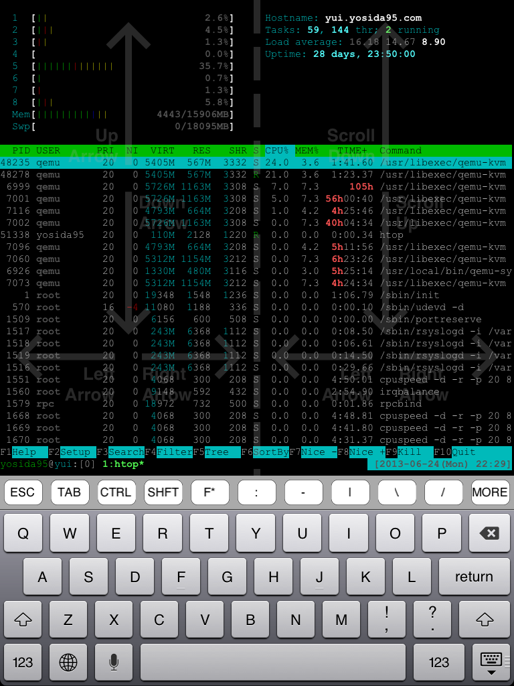Hide keyboard using the keyboard dismiss key
This screenshot has width=514, height=686.
click(491, 662)
